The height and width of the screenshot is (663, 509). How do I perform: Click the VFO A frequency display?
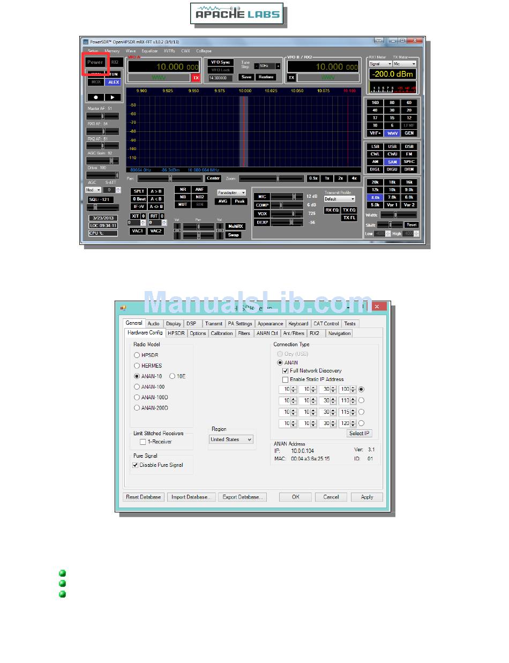(163, 67)
